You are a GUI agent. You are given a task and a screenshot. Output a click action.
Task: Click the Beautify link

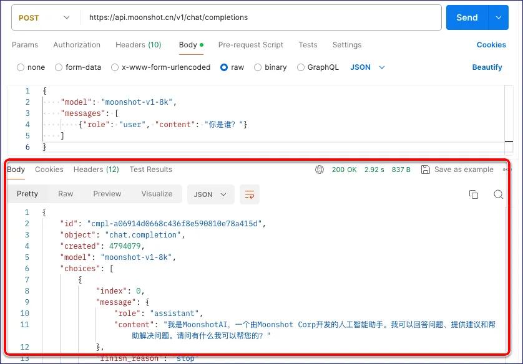(487, 67)
